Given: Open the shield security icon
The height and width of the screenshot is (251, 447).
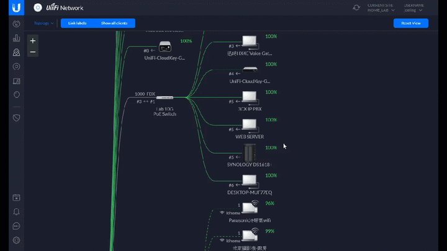Looking at the screenshot, I should point(16,118).
